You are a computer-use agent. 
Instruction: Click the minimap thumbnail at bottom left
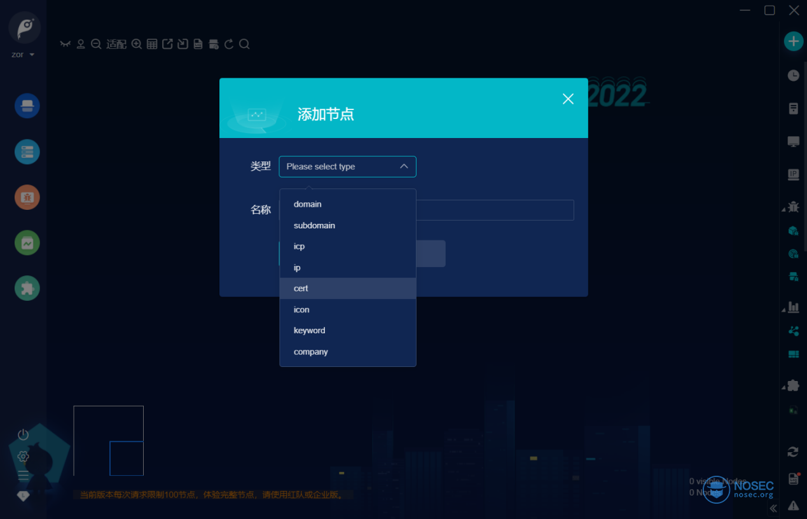[x=108, y=441]
